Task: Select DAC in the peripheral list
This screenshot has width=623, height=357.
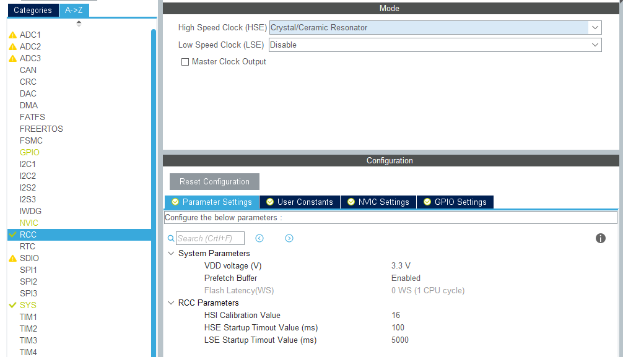Action: coord(28,93)
